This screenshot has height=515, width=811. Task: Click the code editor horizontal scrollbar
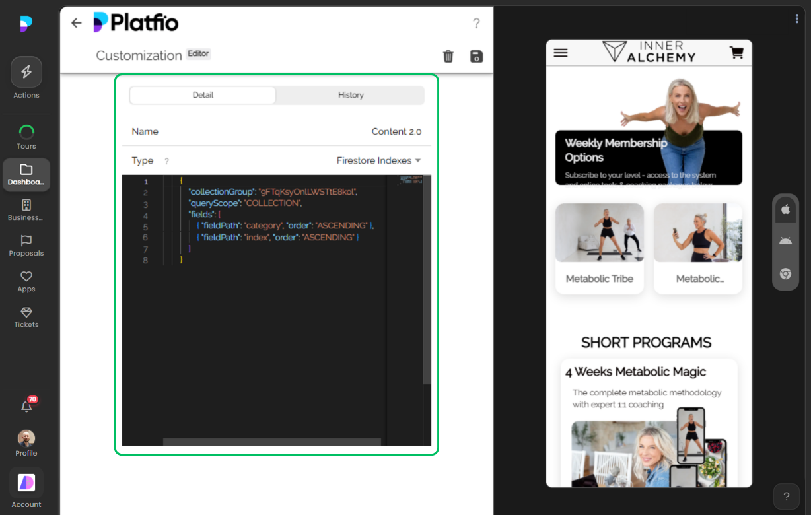271,442
